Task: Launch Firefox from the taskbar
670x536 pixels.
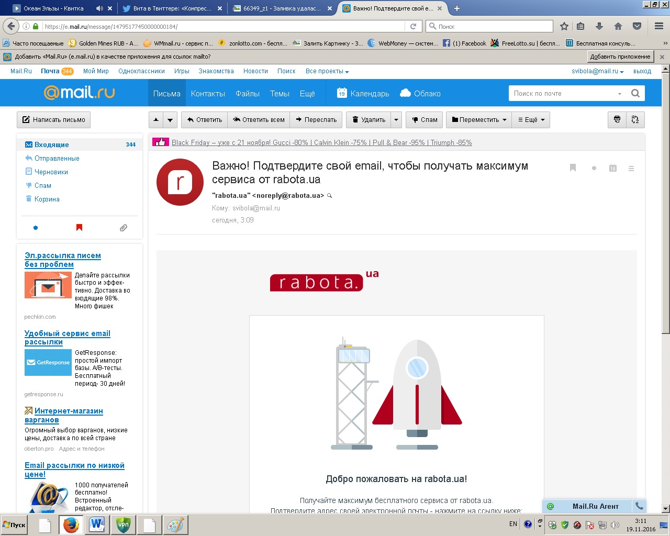Action: [71, 524]
